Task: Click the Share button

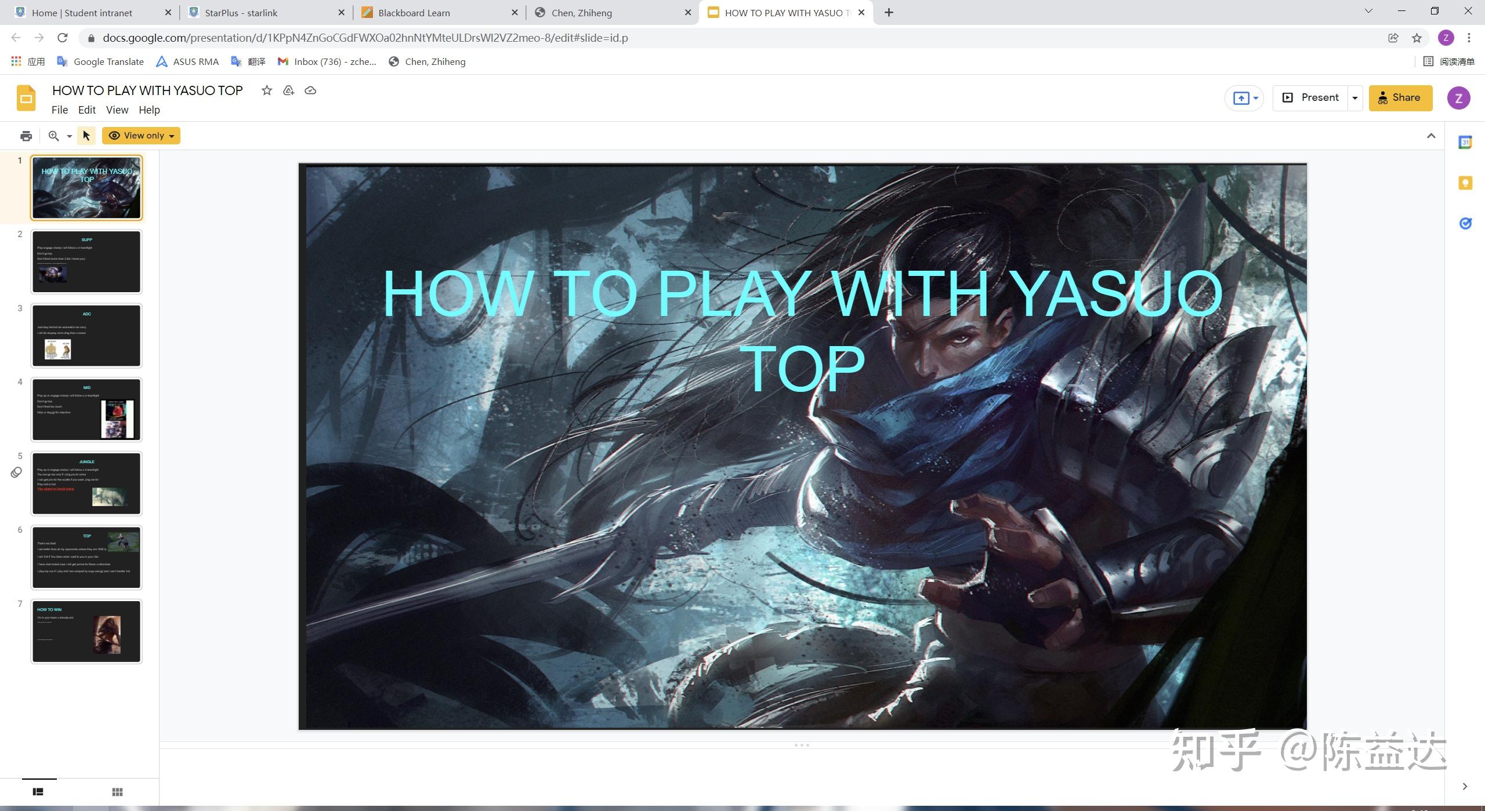Action: click(x=1400, y=98)
